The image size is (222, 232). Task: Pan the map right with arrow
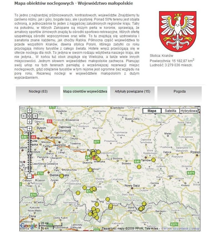point(35,116)
